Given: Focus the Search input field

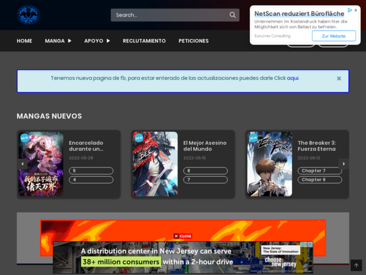Looking at the screenshot, I should click(175, 15).
